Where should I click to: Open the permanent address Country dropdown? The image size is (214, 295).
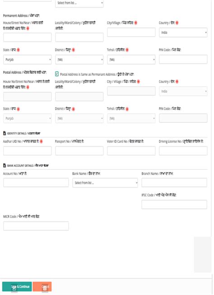183,33
